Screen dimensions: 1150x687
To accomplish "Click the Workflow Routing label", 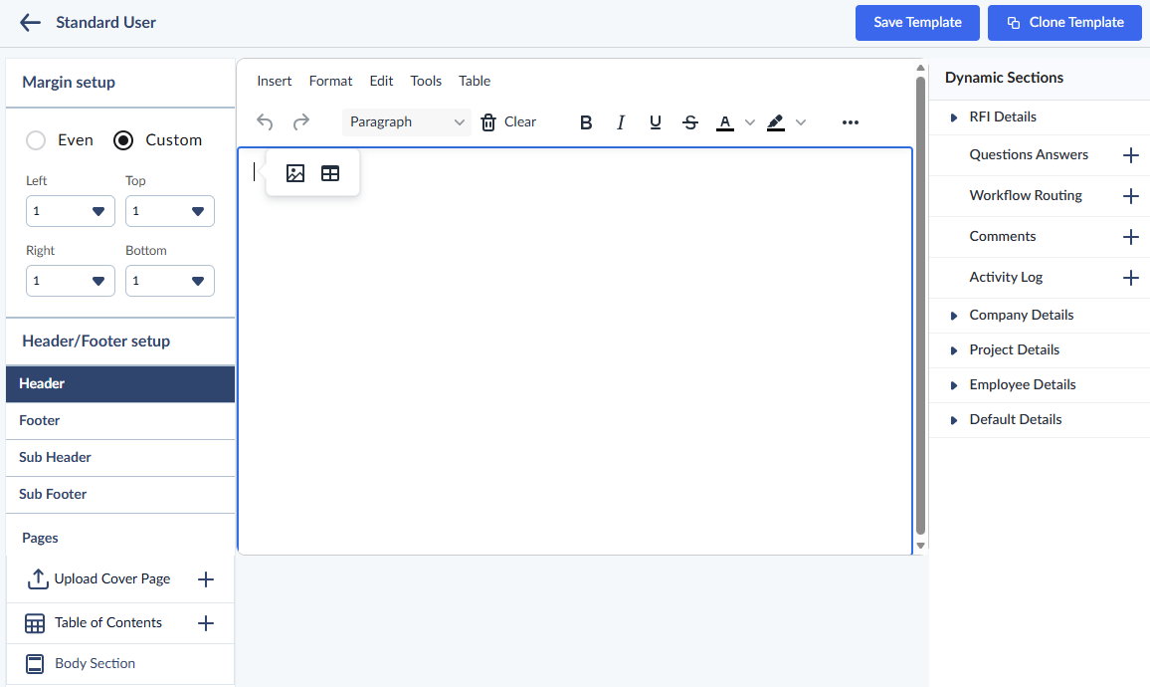I will click(1026, 195).
